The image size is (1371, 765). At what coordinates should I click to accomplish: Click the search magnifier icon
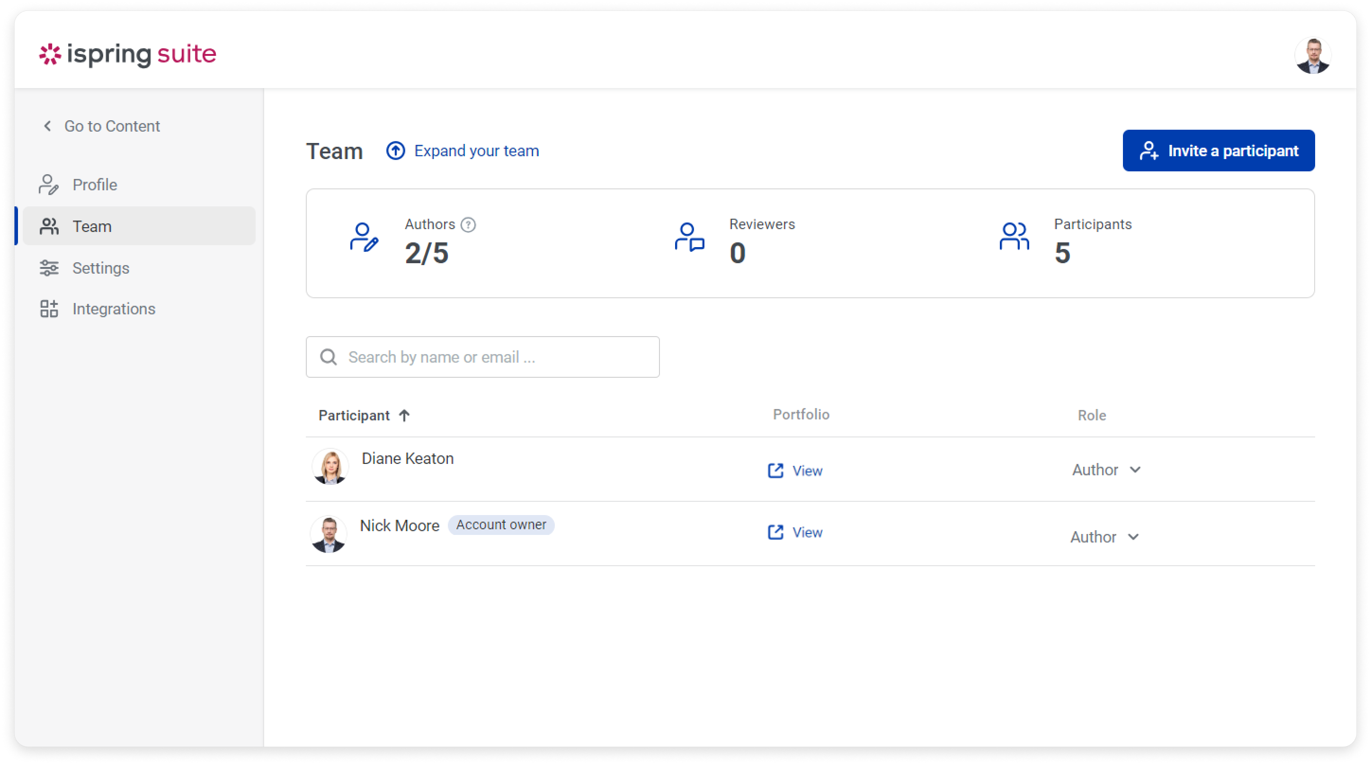(329, 356)
